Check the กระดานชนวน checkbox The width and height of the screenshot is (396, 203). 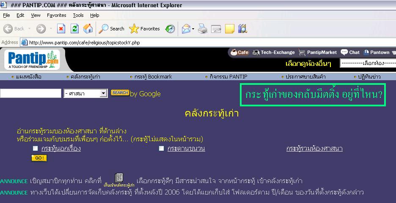tap(161, 149)
